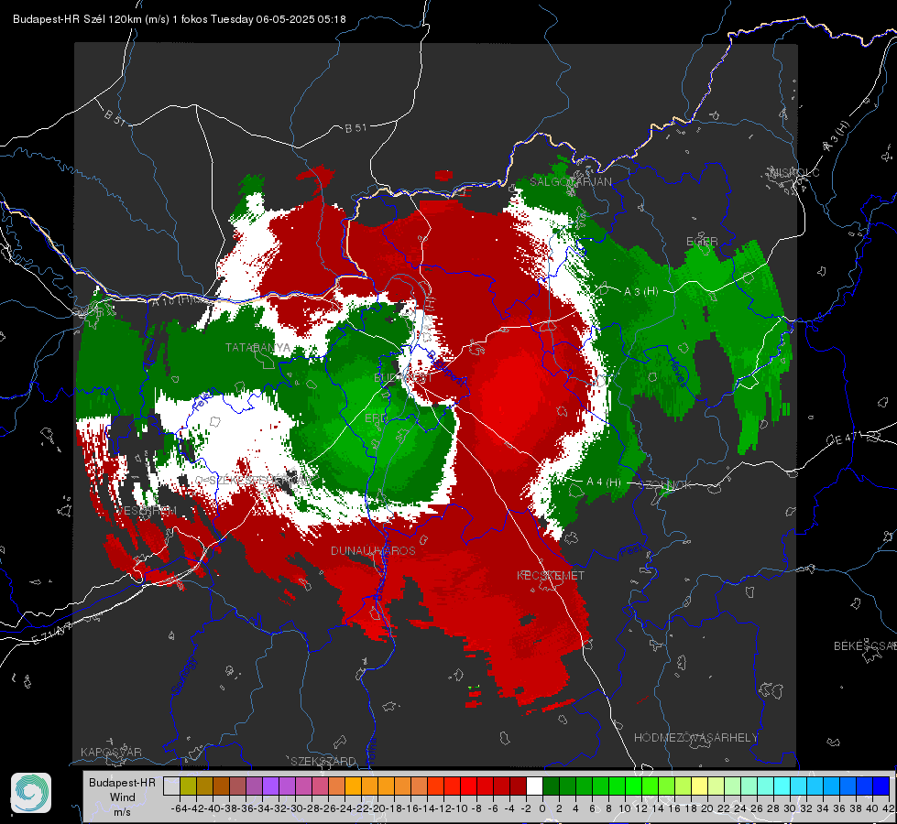Viewport: 897px width, 824px height.
Task: Click the A 4 (H) road label
Action: [604, 482]
